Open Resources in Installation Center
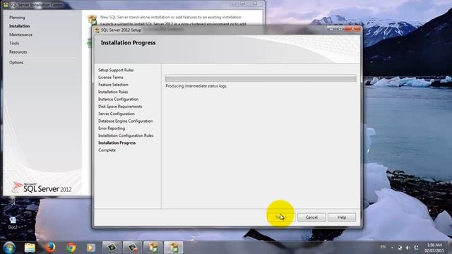This screenshot has width=452, height=254. (18, 52)
